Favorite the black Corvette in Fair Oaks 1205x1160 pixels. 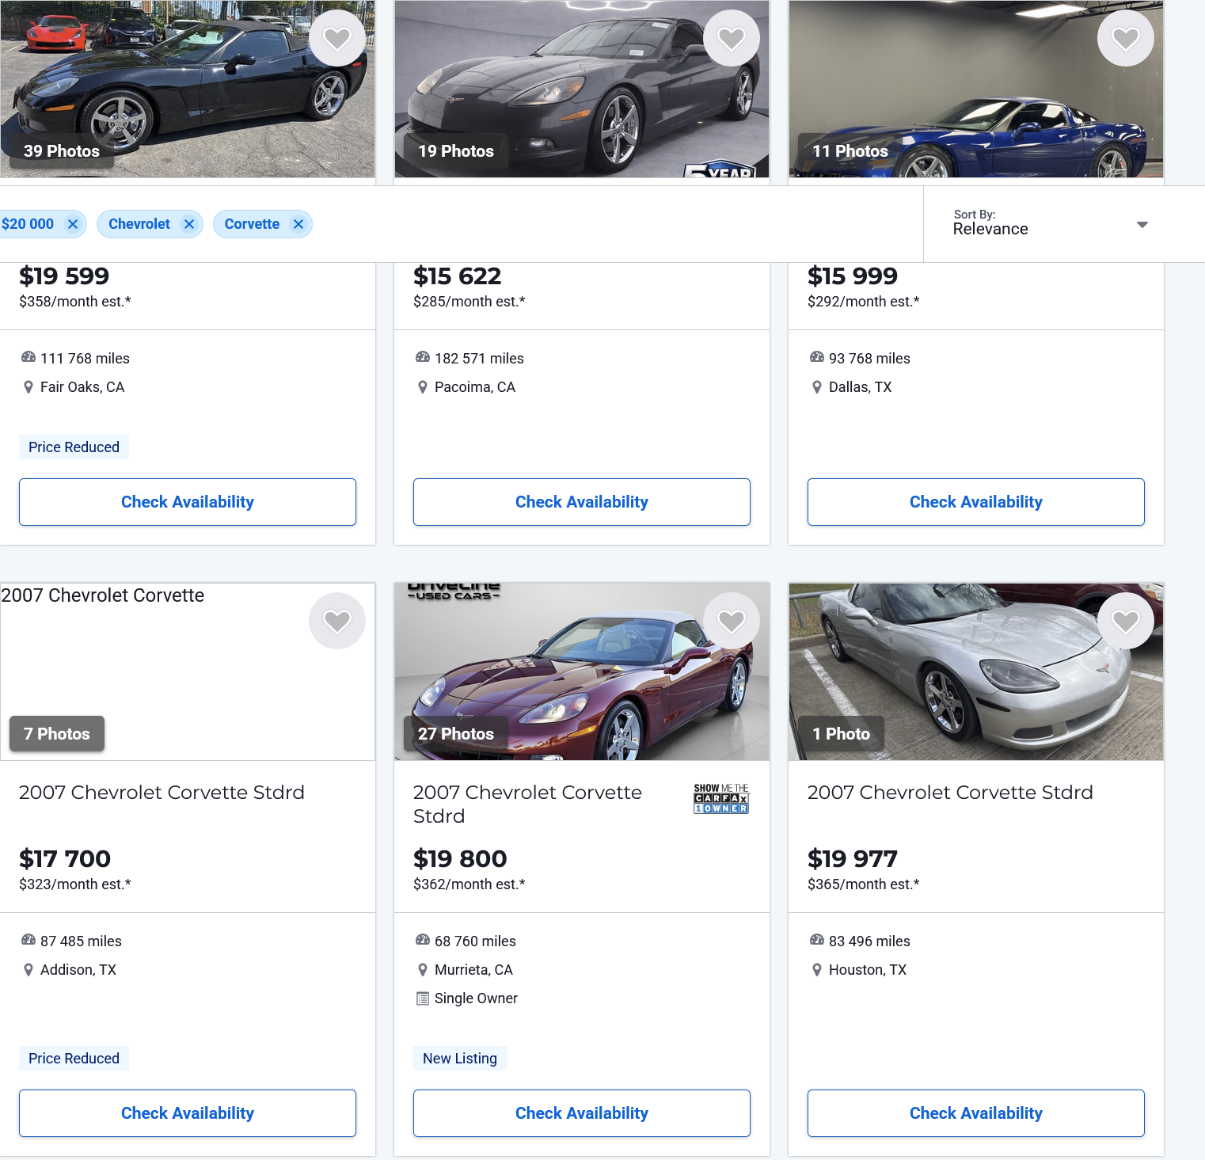click(x=336, y=38)
